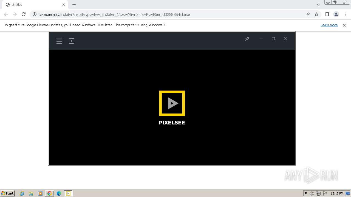
Task: Open Windows Explorer from taskbar
Action: [x=31, y=193]
